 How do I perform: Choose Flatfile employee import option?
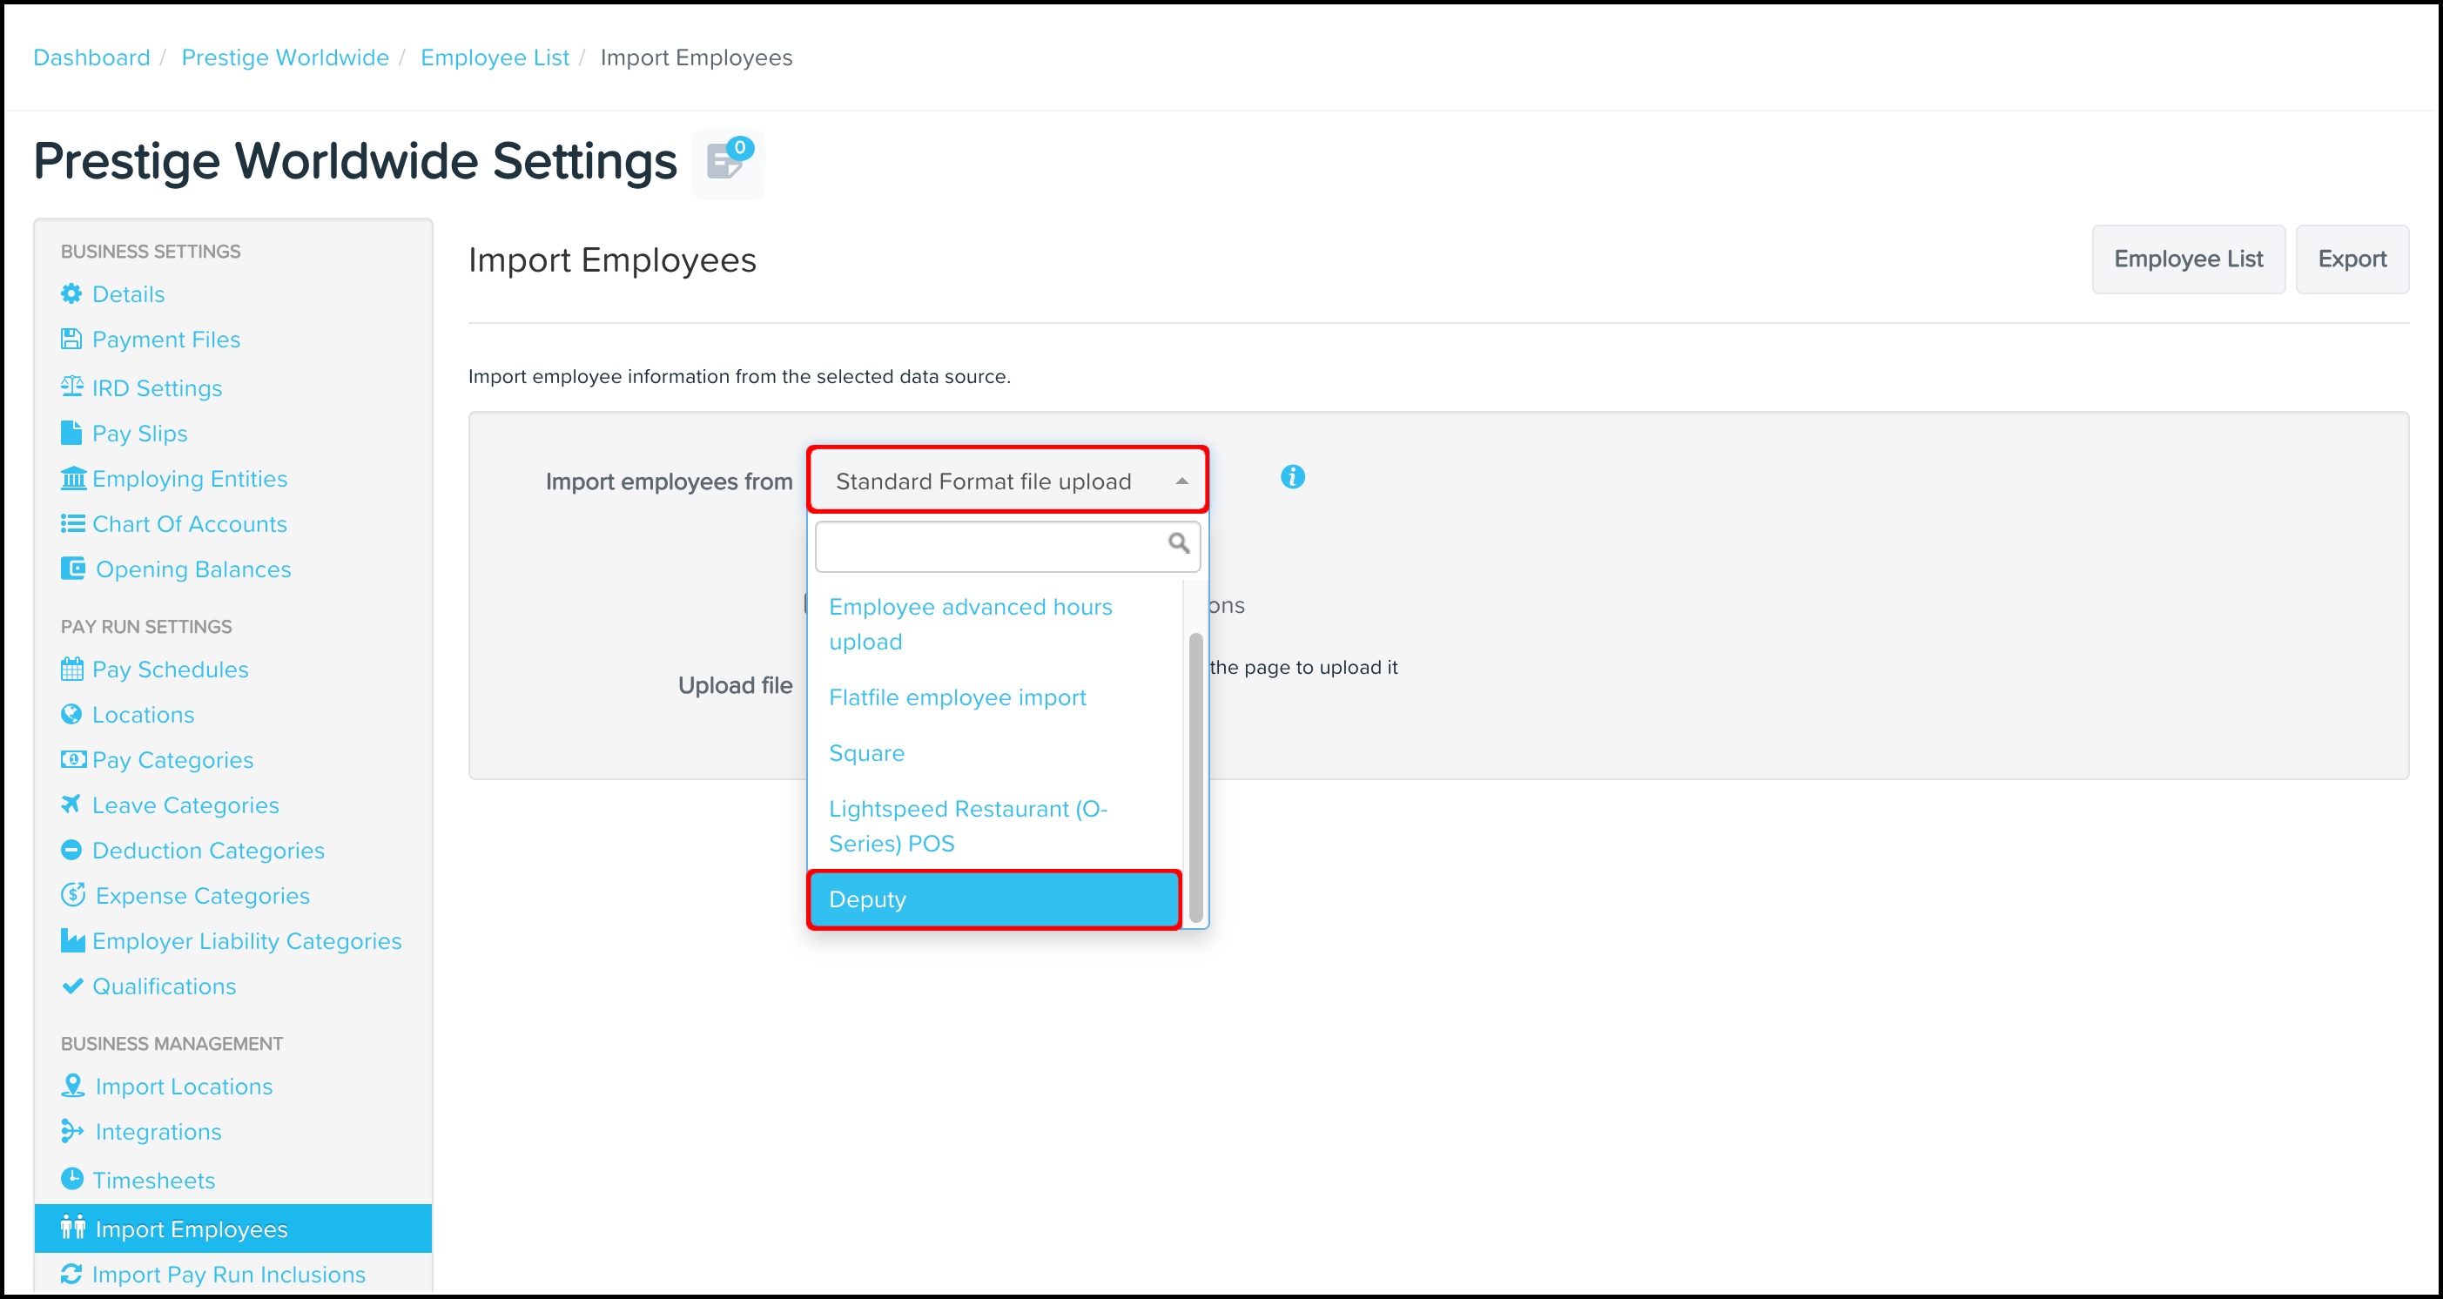[x=957, y=697]
